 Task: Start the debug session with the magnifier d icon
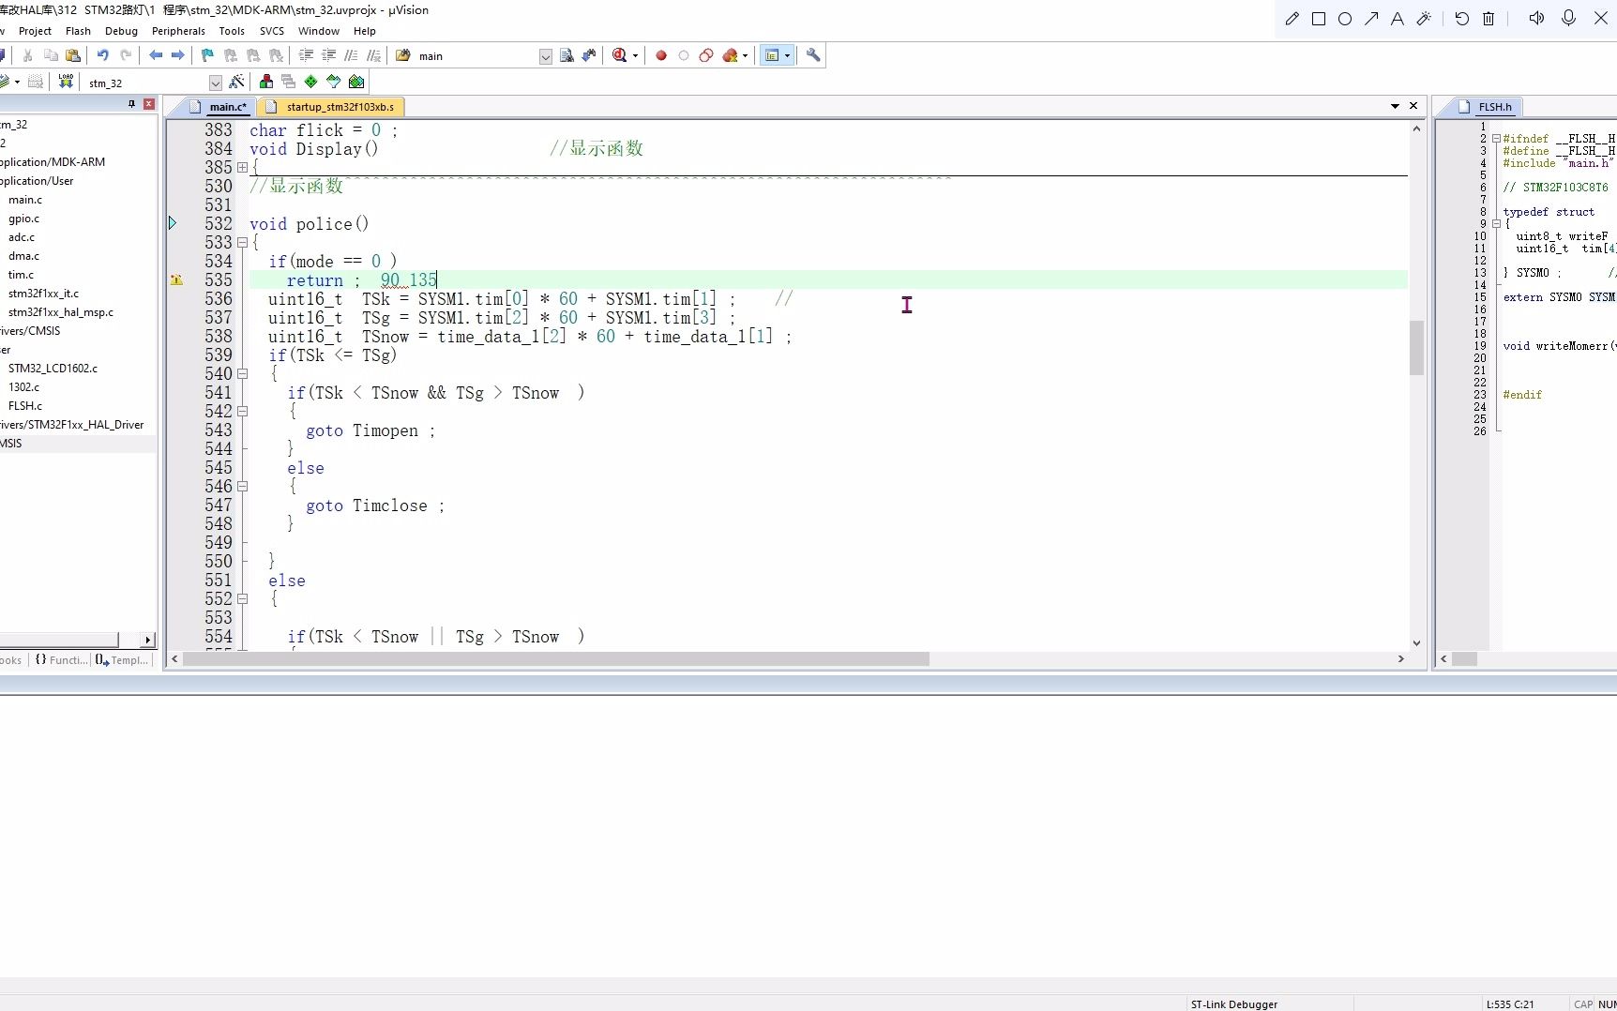pyautogui.click(x=619, y=55)
